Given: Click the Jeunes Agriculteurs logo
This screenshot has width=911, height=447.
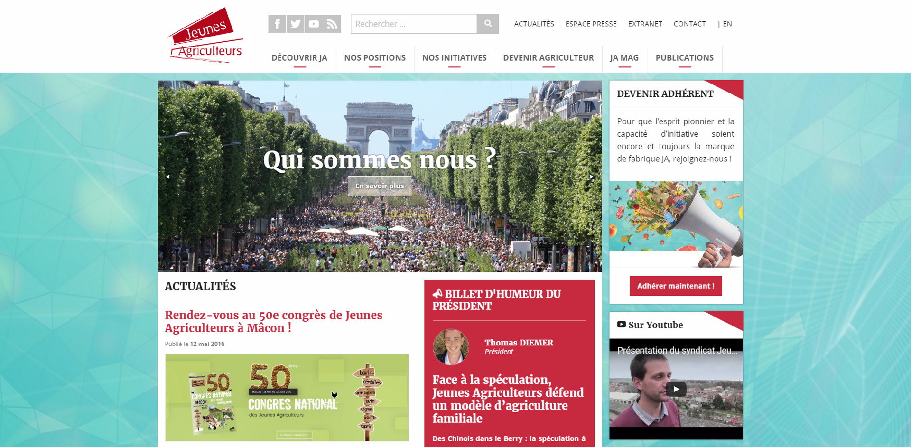Looking at the screenshot, I should 205,35.
